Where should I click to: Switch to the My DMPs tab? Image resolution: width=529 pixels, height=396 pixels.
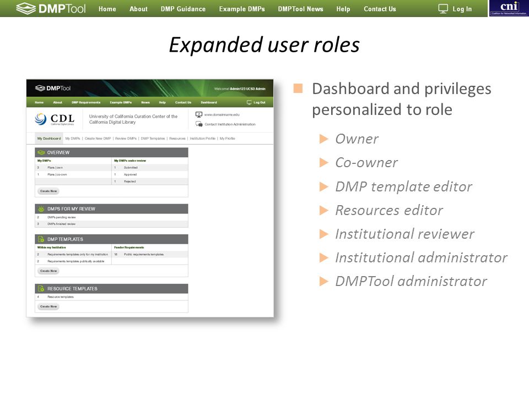73,139
